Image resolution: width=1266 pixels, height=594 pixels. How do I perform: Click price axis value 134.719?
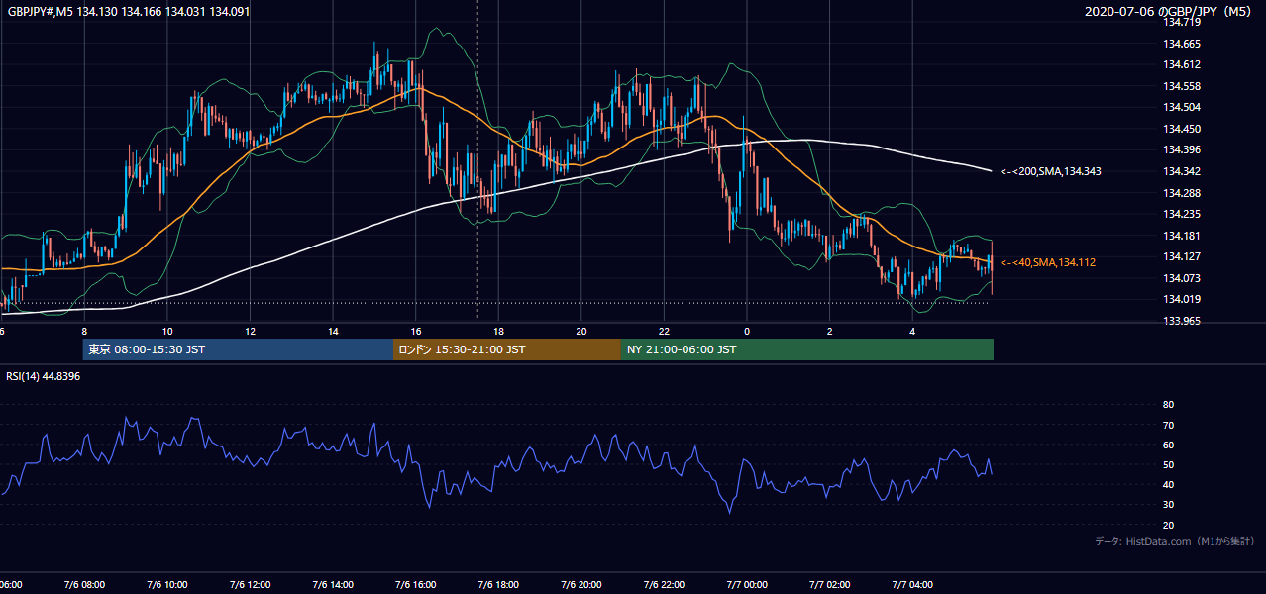pyautogui.click(x=1181, y=22)
